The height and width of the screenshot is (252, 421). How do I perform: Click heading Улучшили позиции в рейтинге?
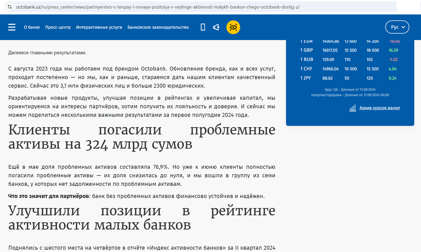(x=141, y=218)
